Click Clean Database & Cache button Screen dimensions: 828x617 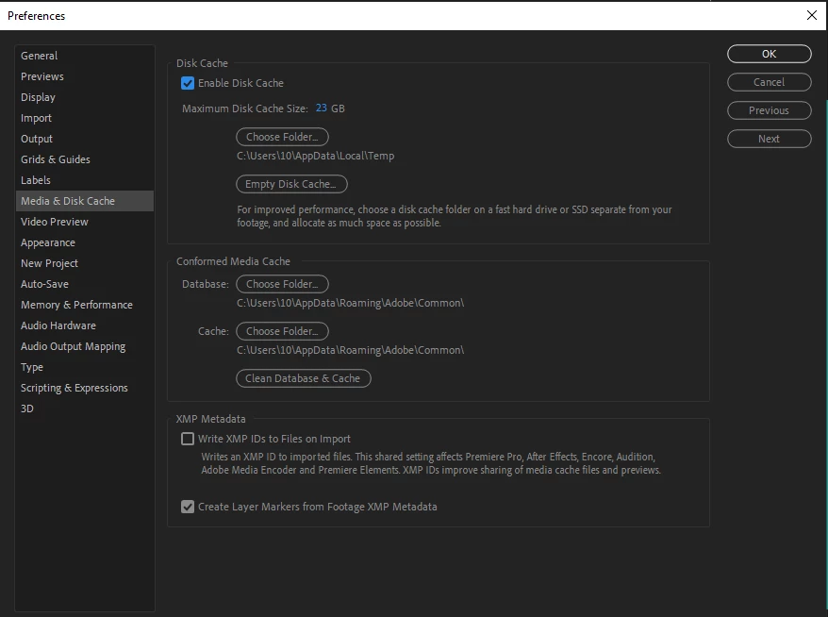[x=303, y=378]
